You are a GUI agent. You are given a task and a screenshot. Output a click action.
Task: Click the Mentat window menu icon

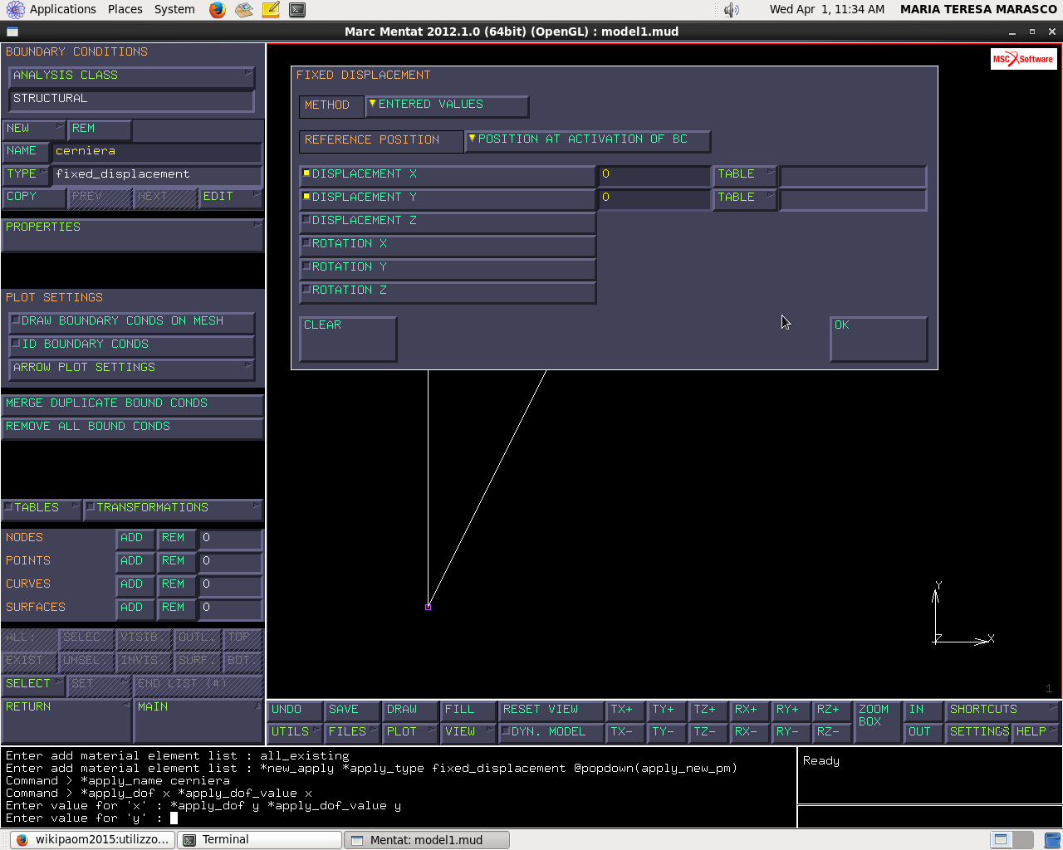coord(12,32)
